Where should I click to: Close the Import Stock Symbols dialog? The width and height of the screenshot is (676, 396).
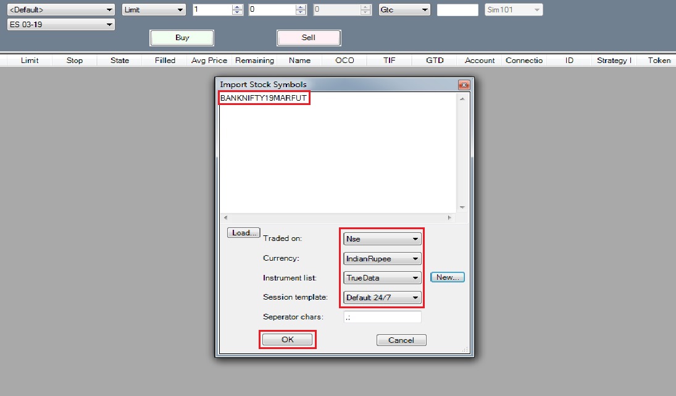(464, 85)
